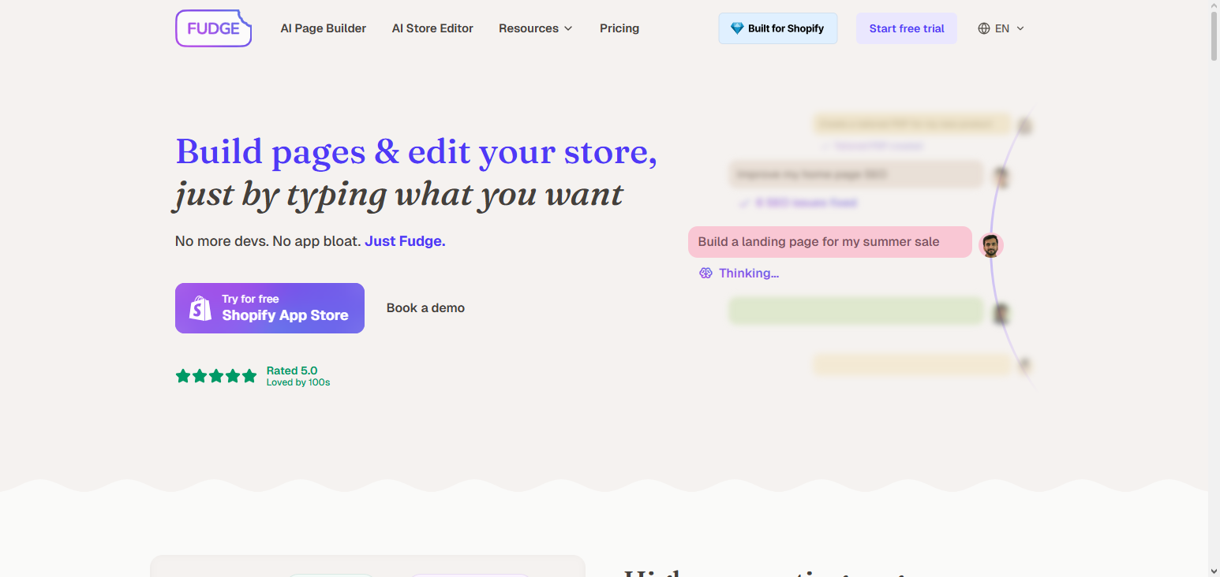
Task: Open the Pricing page
Action: coord(619,28)
